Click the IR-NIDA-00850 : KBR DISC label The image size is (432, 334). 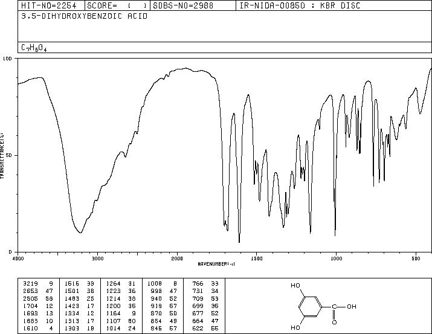coord(300,5)
